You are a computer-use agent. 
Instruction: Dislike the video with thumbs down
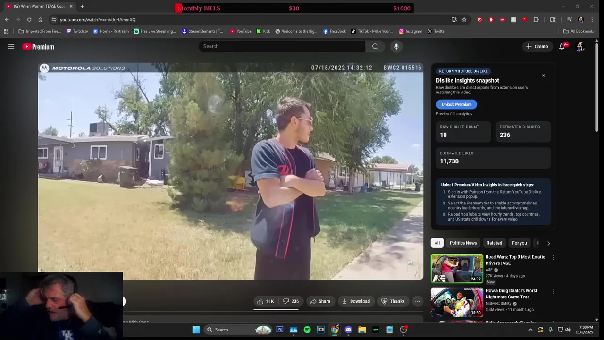(291, 301)
